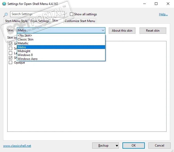Focus the Search Settings field

click(37, 14)
